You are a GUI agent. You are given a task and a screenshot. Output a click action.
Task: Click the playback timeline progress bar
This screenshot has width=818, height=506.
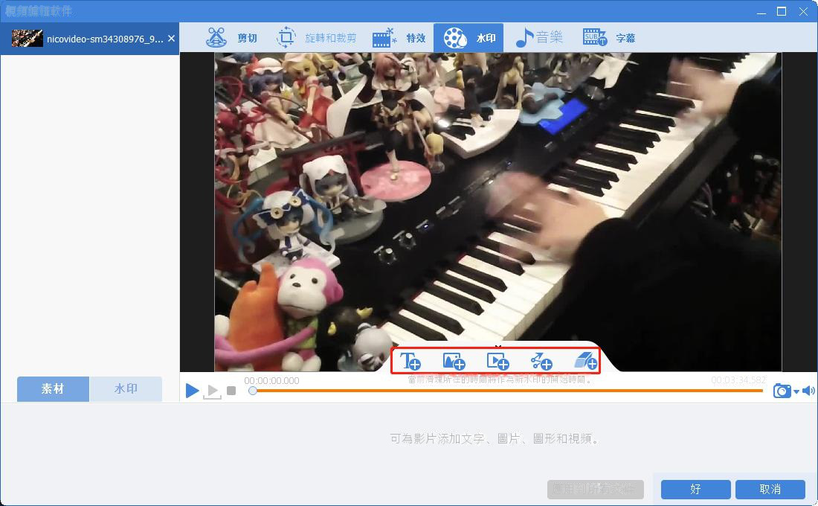coord(507,391)
